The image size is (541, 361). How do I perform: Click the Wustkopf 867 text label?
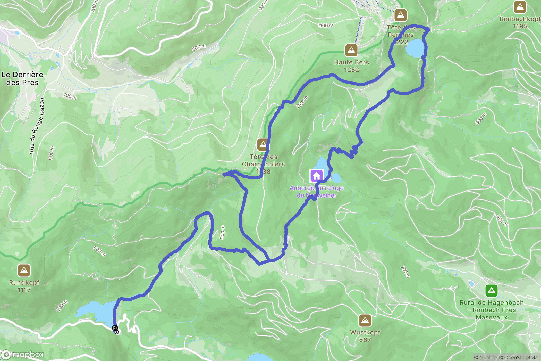365,336
